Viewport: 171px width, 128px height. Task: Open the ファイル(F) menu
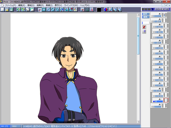(x=10, y=5)
